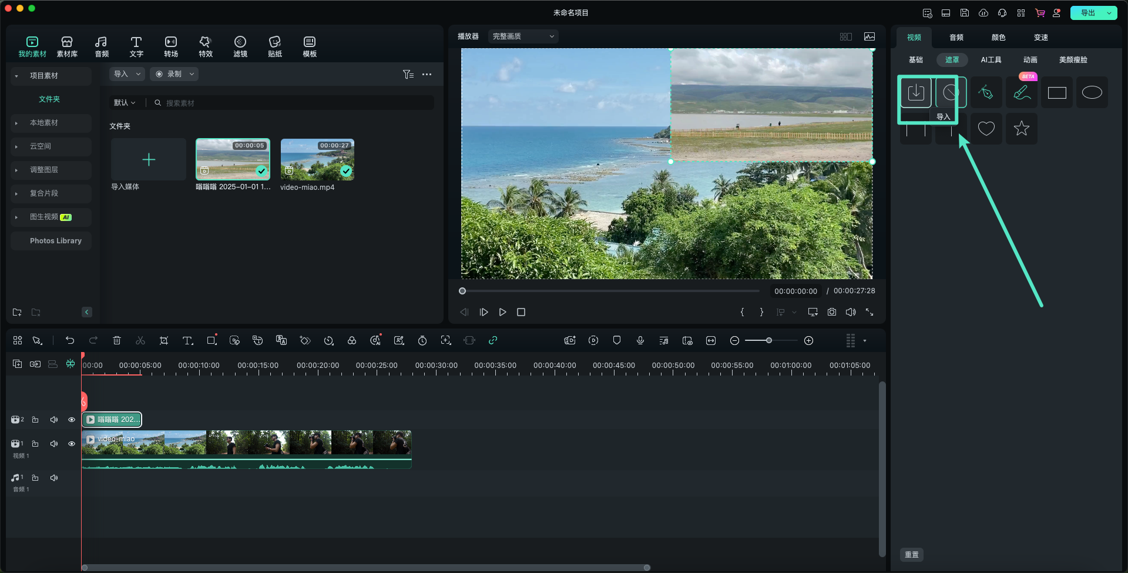Screen dimensions: 1128x573
Task: Open the 滤镜 filters tab
Action: tap(240, 46)
